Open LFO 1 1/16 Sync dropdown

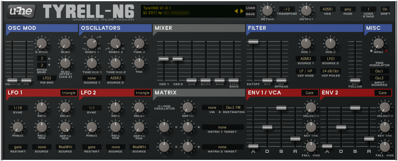tap(18, 108)
